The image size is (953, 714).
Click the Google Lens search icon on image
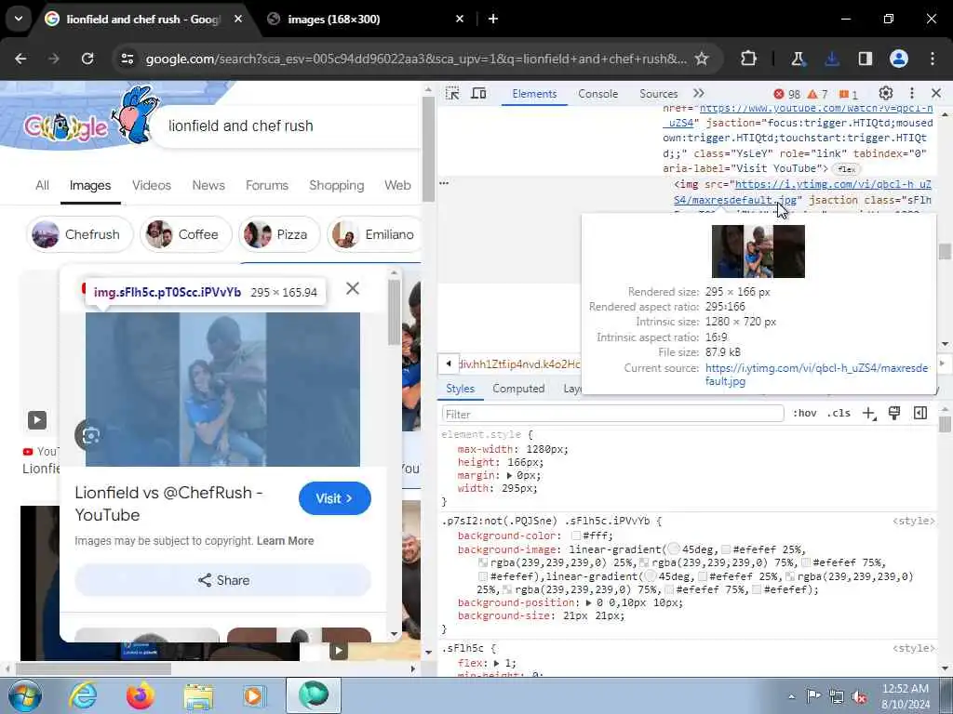90,435
